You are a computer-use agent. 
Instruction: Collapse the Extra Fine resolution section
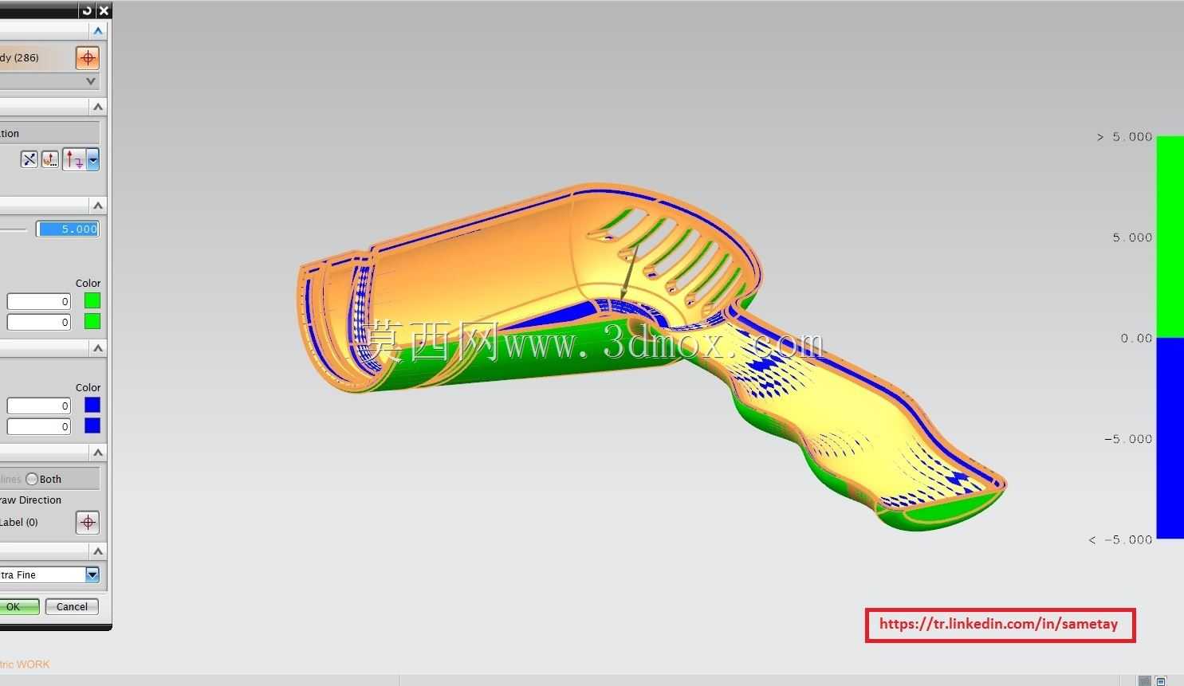[98, 551]
